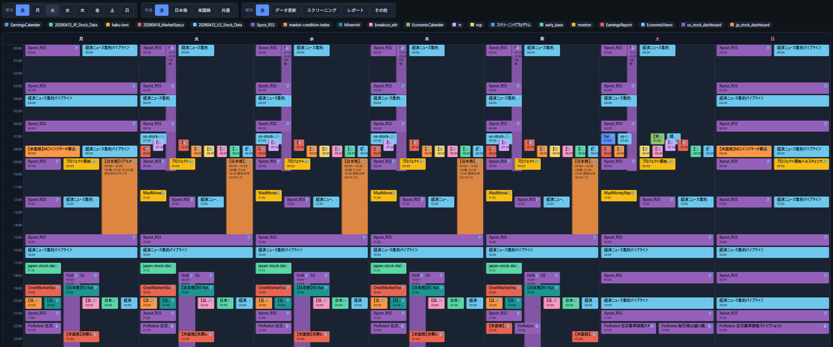Image resolution: width=833 pixels, height=347 pixels.
Task: Open Tuesday us-stock- 07:00 event card
Action: pyautogui.click(x=153, y=139)
